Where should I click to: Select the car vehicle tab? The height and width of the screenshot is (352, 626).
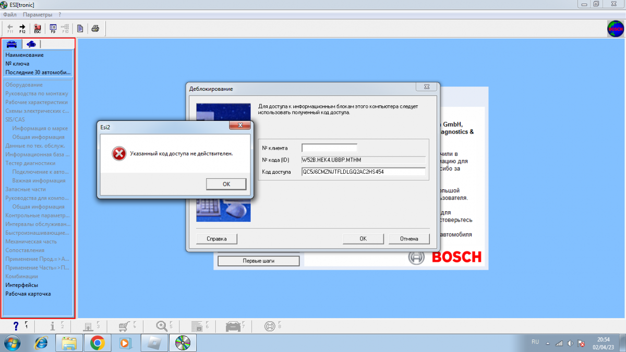[x=11, y=44]
